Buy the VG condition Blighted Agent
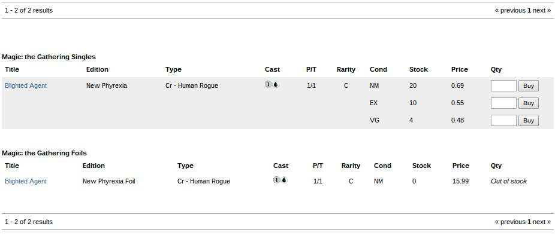Image resolution: width=555 pixels, height=242 pixels. tap(529, 120)
